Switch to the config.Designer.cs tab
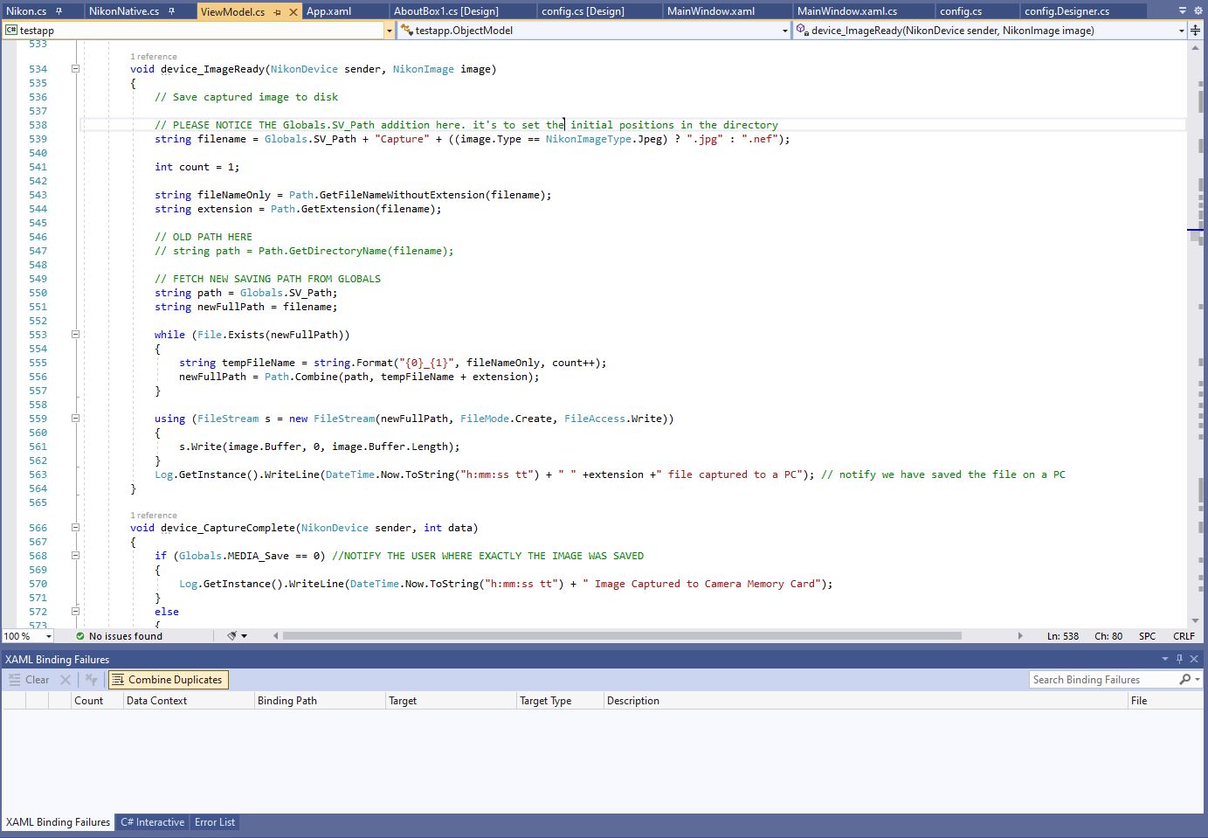Image resolution: width=1208 pixels, height=838 pixels. coord(1066,11)
